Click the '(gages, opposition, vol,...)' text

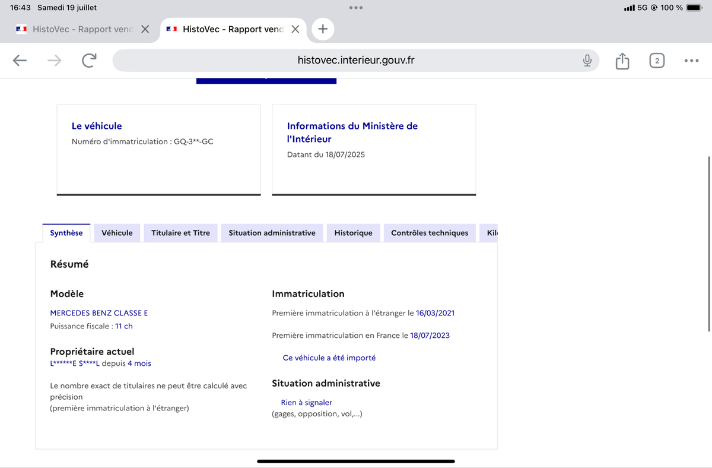tap(317, 414)
